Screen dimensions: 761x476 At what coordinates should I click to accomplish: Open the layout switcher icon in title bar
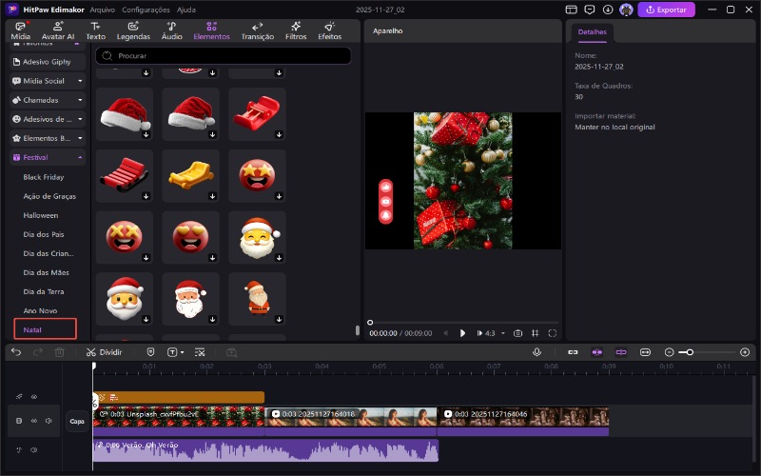(x=572, y=10)
